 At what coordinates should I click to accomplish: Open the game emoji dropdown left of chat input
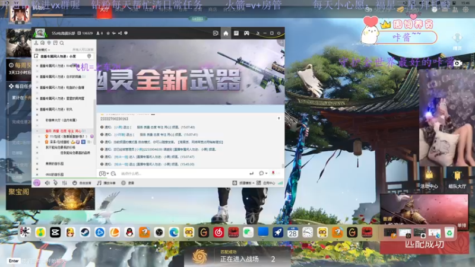click(x=103, y=173)
